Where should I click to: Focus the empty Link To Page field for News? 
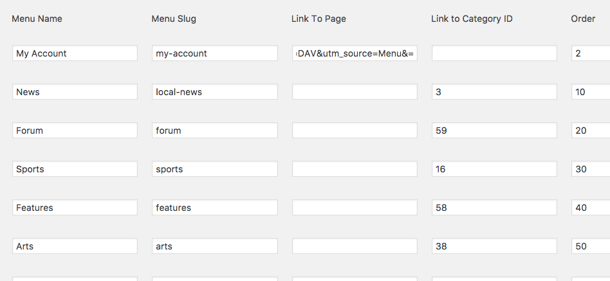click(x=355, y=92)
